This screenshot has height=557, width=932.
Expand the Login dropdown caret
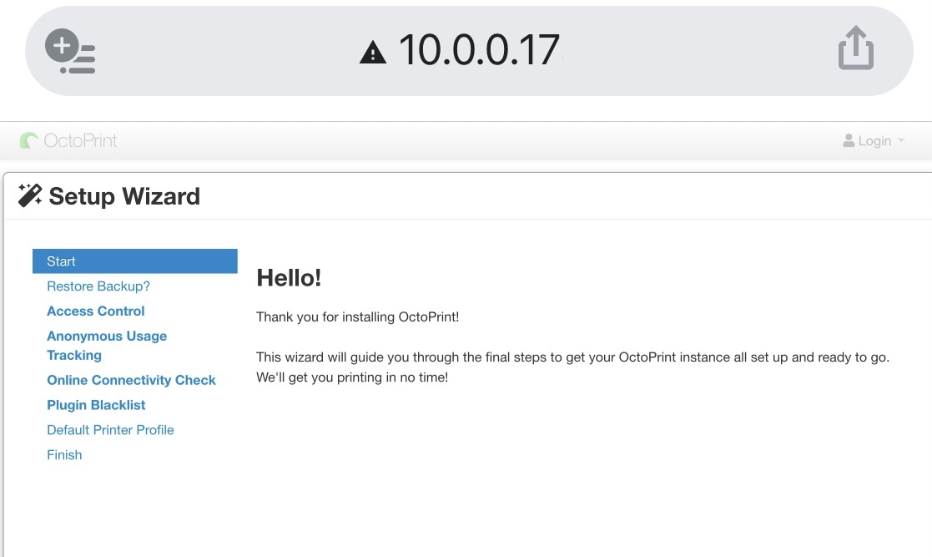[901, 140]
